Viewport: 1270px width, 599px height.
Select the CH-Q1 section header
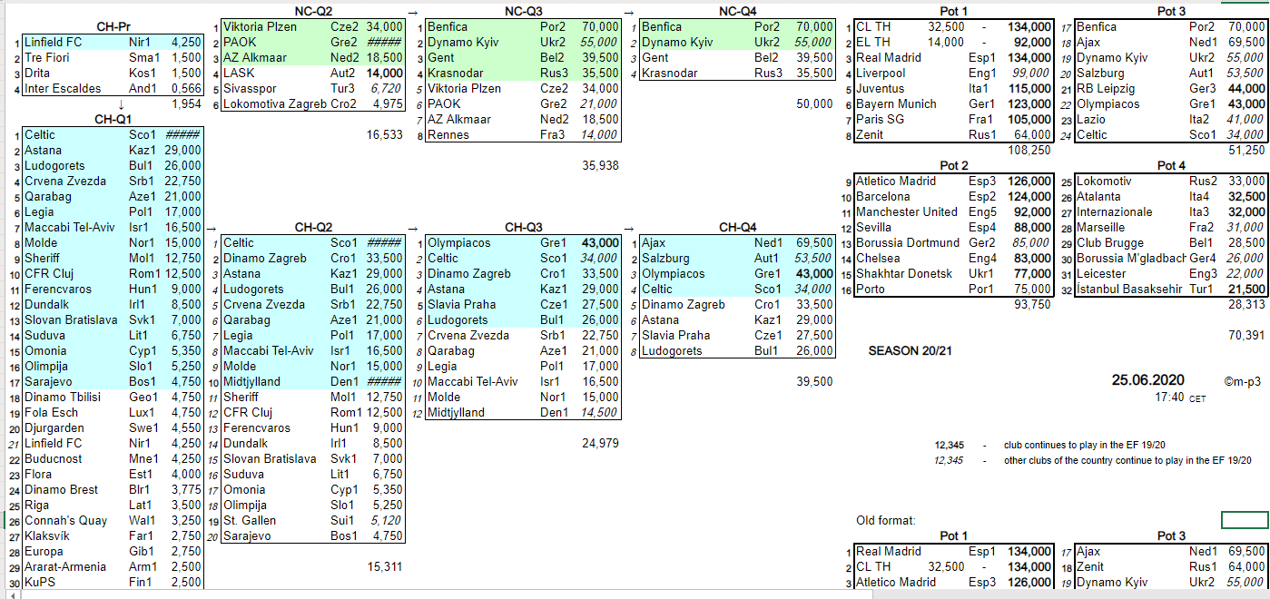pyautogui.click(x=113, y=119)
